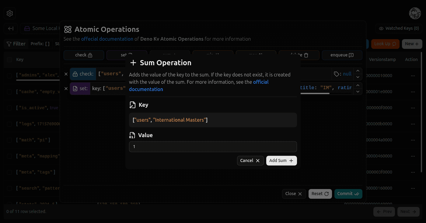Go back with the left-arrow button
The width and height of the screenshot is (426, 223).
(11, 29)
